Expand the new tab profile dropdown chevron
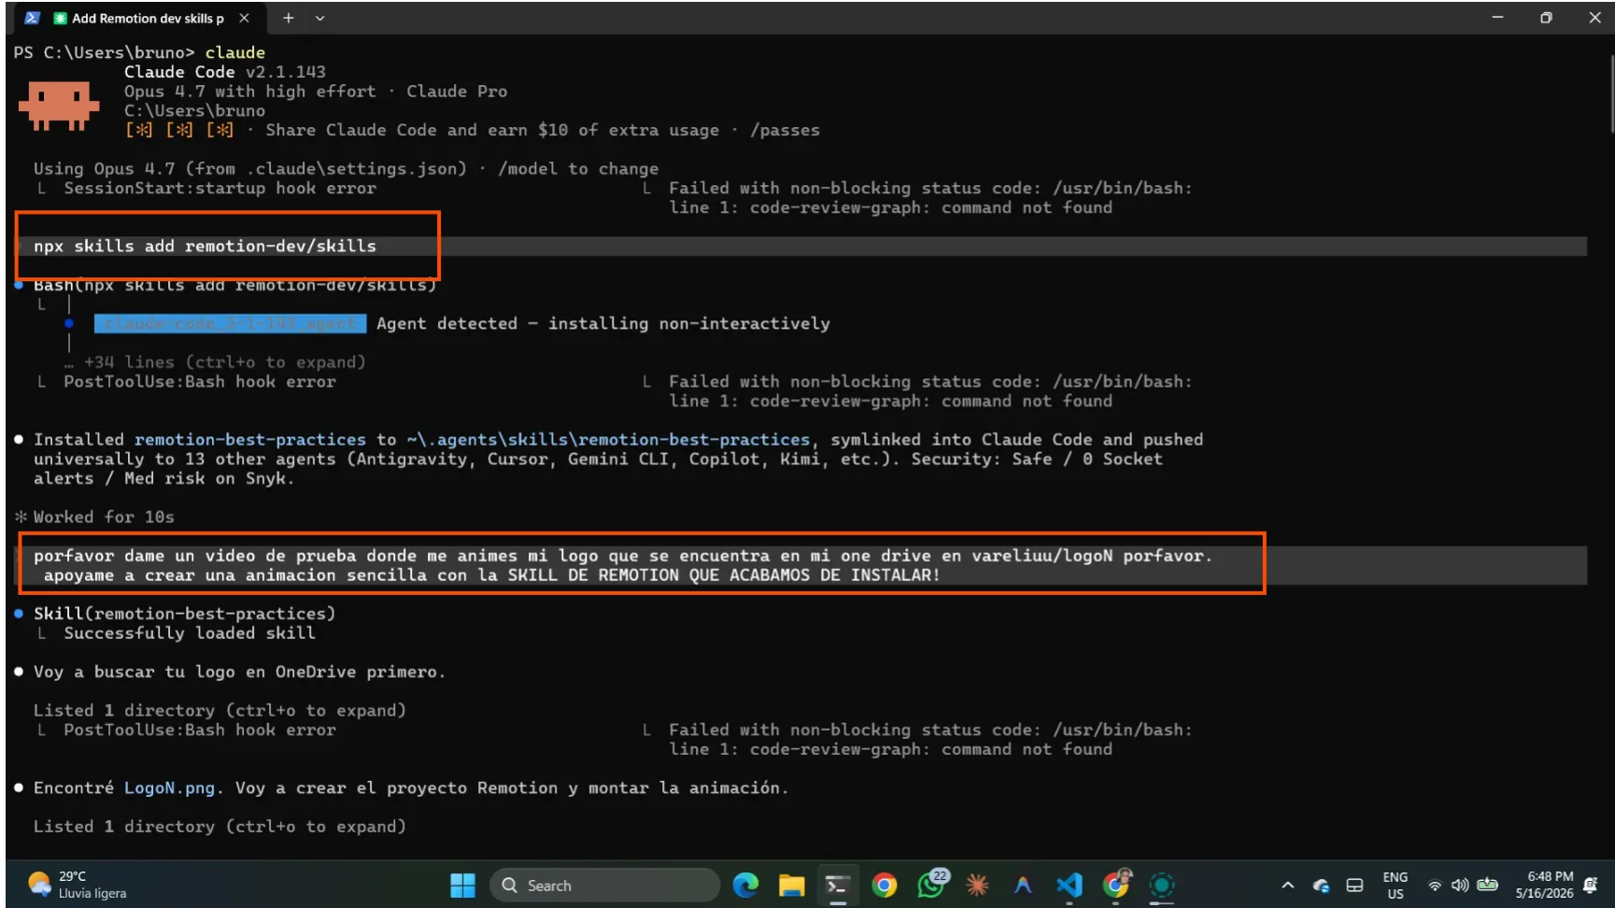 (x=319, y=18)
